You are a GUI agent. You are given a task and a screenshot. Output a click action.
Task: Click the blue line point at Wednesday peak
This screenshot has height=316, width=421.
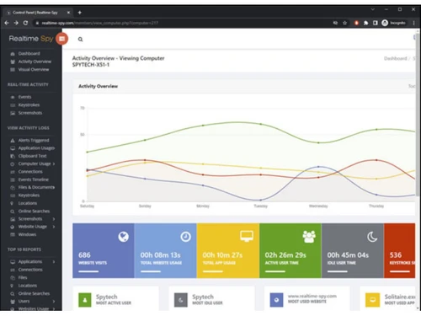318,167
